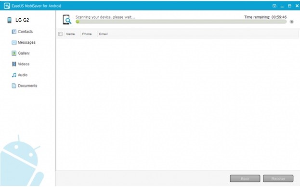Click the Gallery picture icon

click(14, 53)
